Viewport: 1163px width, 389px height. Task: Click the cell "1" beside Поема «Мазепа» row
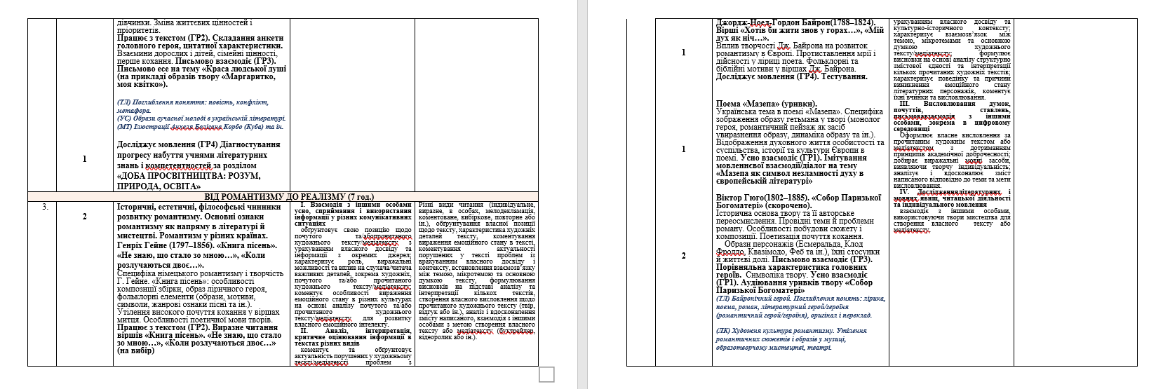coord(684,149)
